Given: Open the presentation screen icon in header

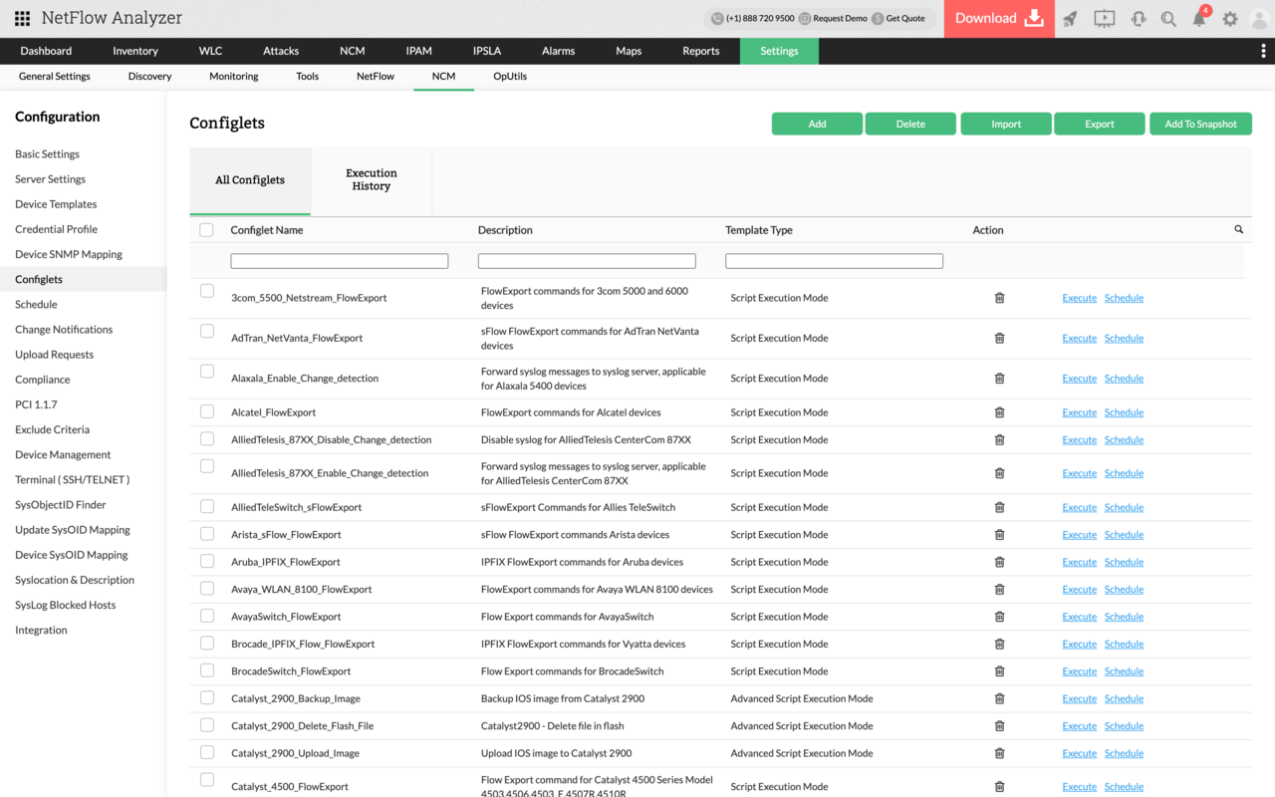Looking at the screenshot, I should (x=1104, y=18).
